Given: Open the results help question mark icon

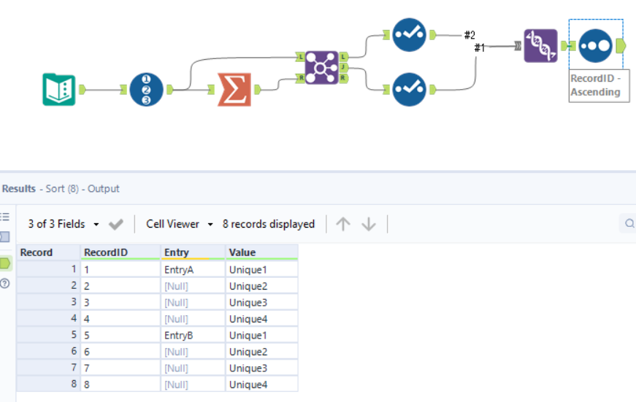Looking at the screenshot, I should 5,283.
